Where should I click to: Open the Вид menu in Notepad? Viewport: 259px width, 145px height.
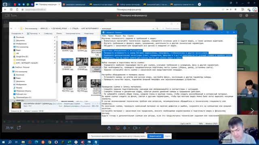tap(124, 36)
